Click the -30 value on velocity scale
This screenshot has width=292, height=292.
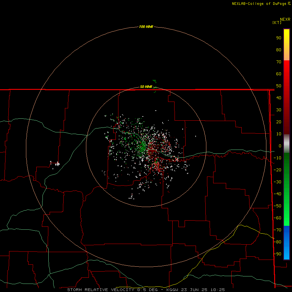277,182
